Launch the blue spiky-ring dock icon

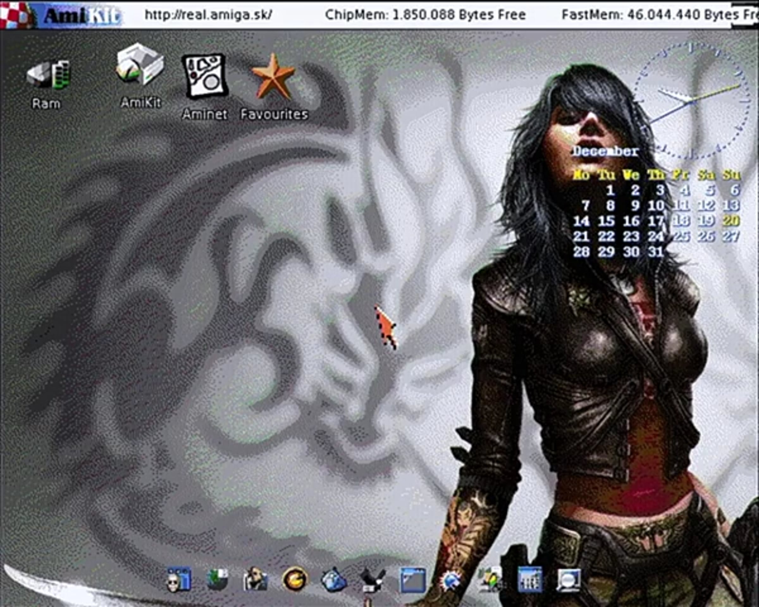[x=452, y=579]
